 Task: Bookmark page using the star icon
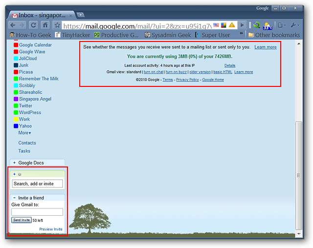(x=57, y=25)
